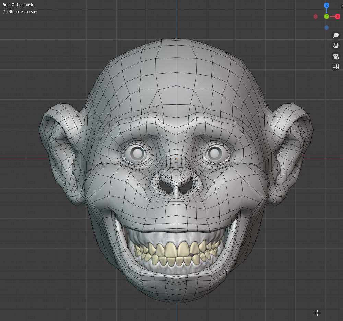Click the green Y ball on the navigation gizmo
Screen dimensions: 343x321
(326, 16)
